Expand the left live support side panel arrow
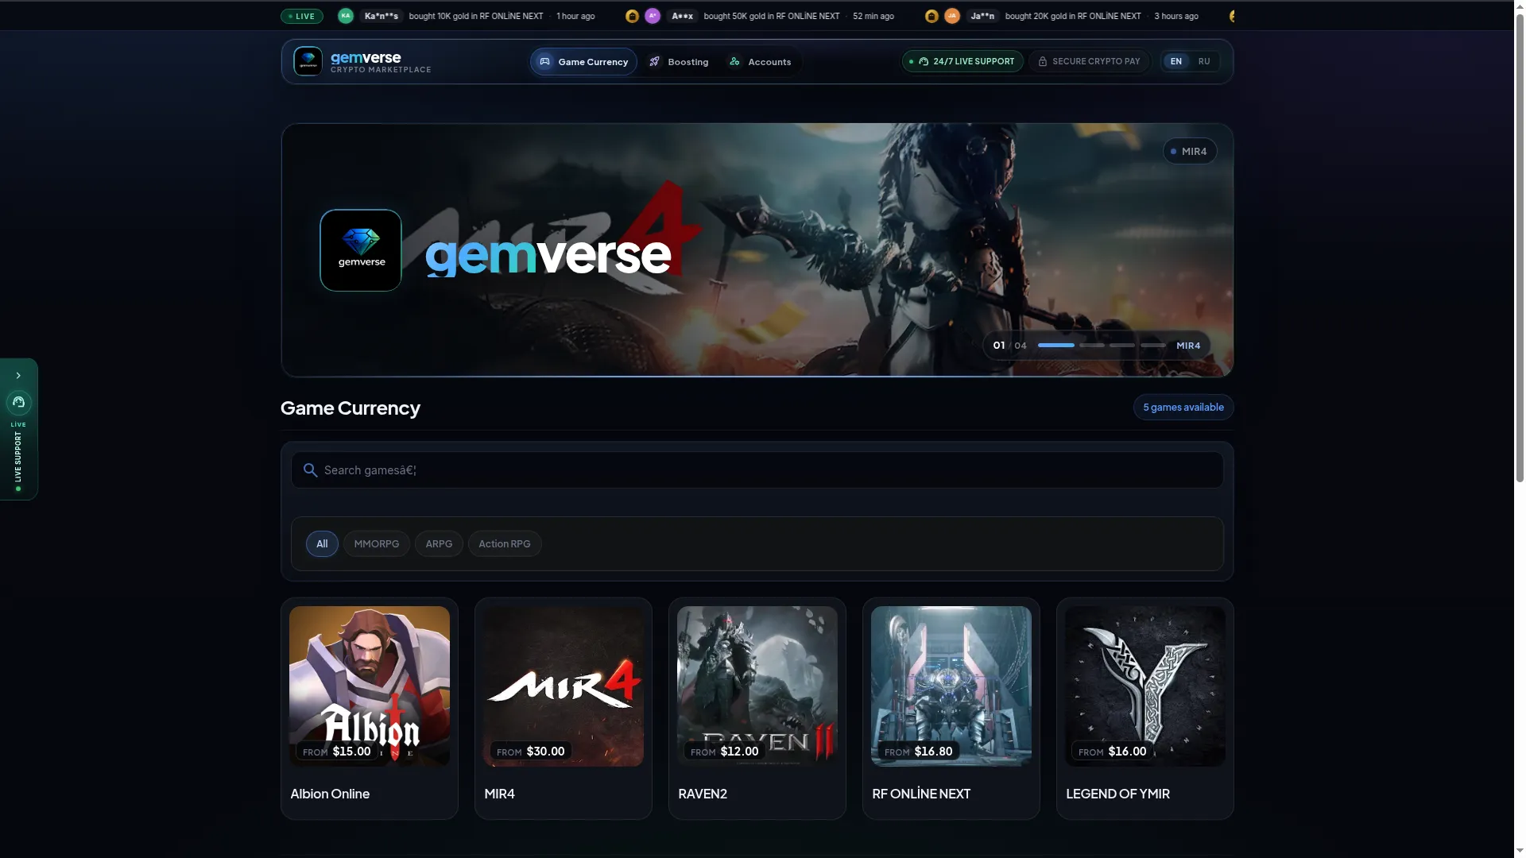The width and height of the screenshot is (1526, 858). click(x=18, y=376)
